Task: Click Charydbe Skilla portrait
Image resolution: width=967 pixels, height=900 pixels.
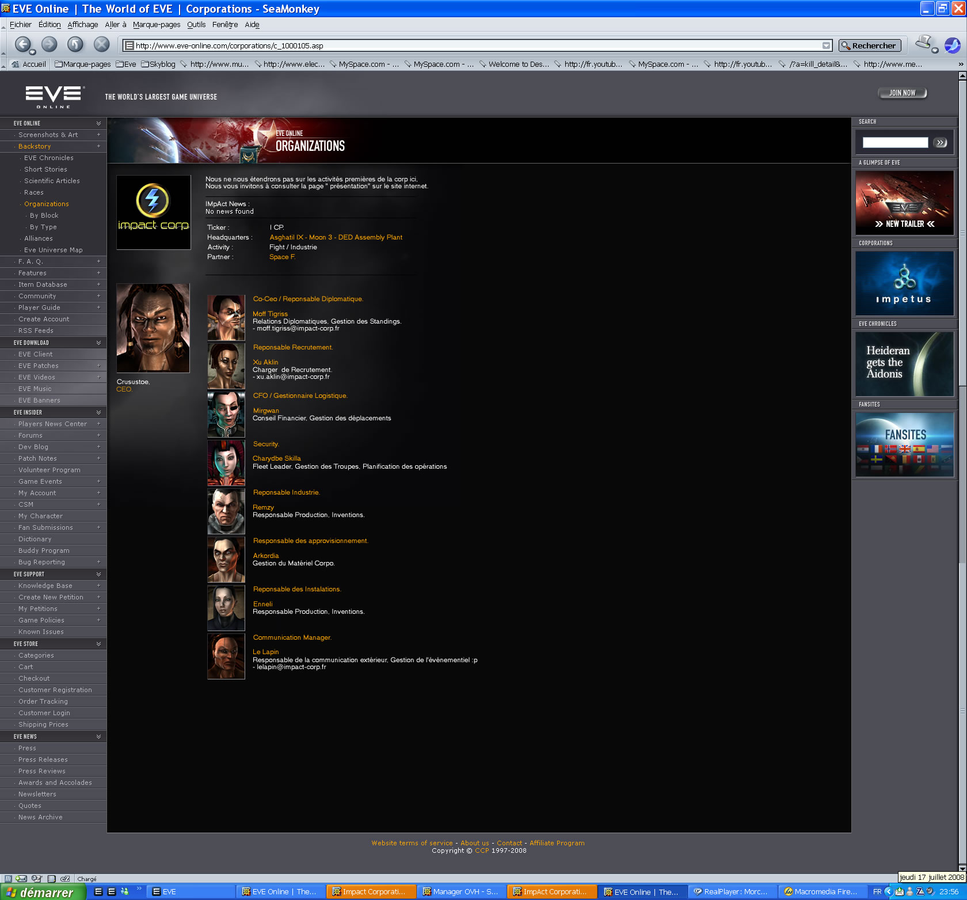Action: pyautogui.click(x=226, y=463)
